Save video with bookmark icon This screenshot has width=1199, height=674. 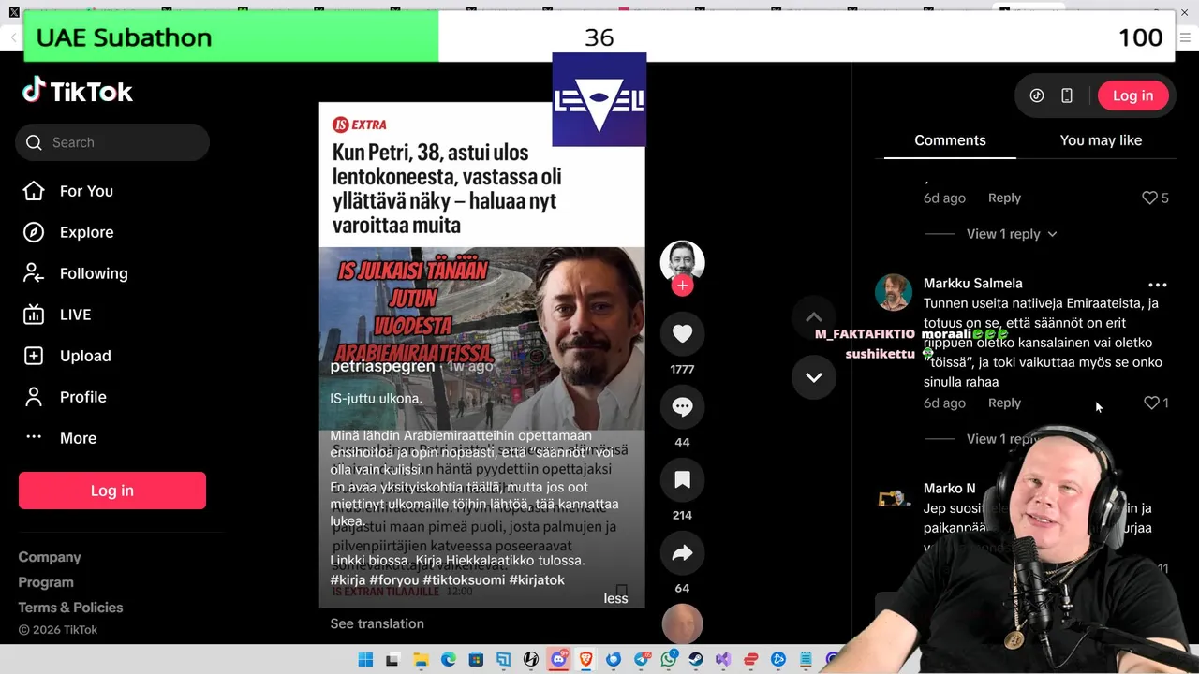pos(682,480)
